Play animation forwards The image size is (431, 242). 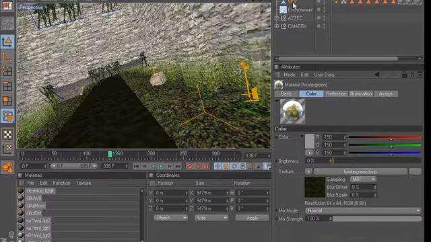point(162,166)
